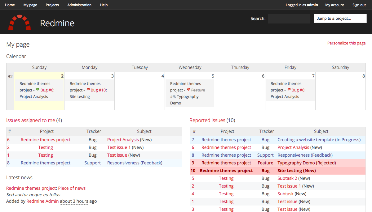Click Sign out
The height and width of the screenshot is (212, 372).
(359, 5)
